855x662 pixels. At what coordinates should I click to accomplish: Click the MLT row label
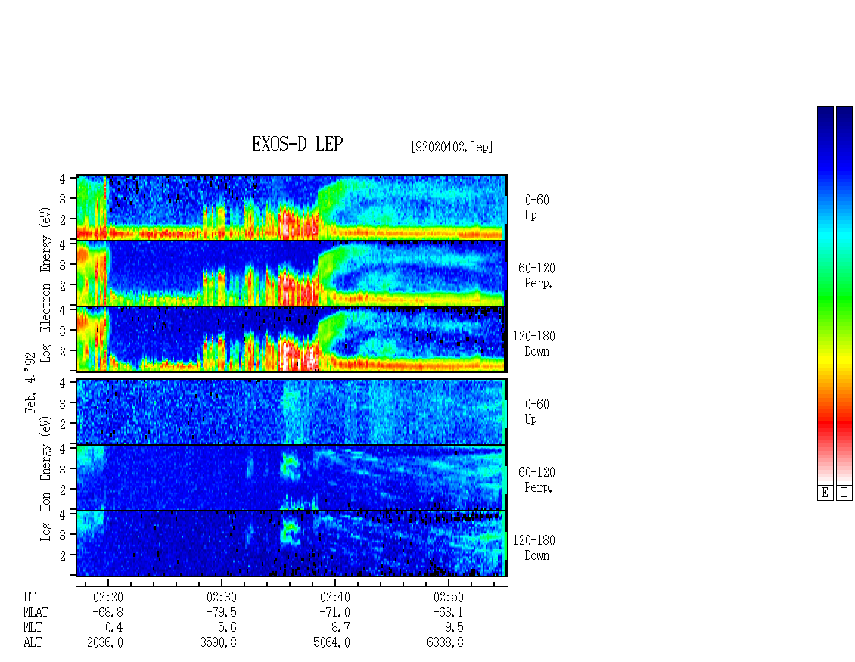pos(33,628)
